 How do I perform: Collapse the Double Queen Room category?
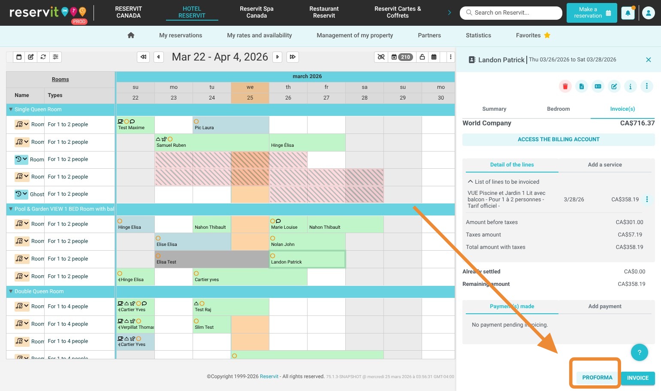tap(11, 291)
